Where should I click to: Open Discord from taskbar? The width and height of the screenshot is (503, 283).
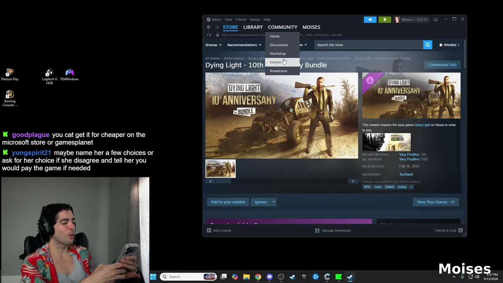click(270, 277)
